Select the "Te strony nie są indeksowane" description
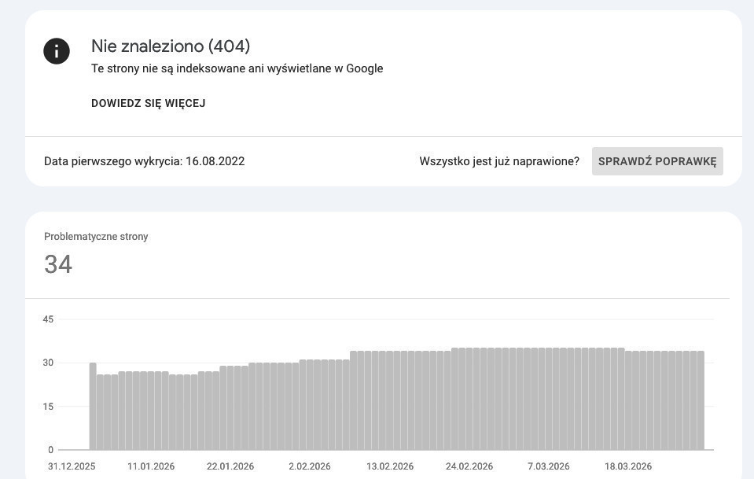Viewport: 754px width, 479px height. pyautogui.click(x=237, y=68)
